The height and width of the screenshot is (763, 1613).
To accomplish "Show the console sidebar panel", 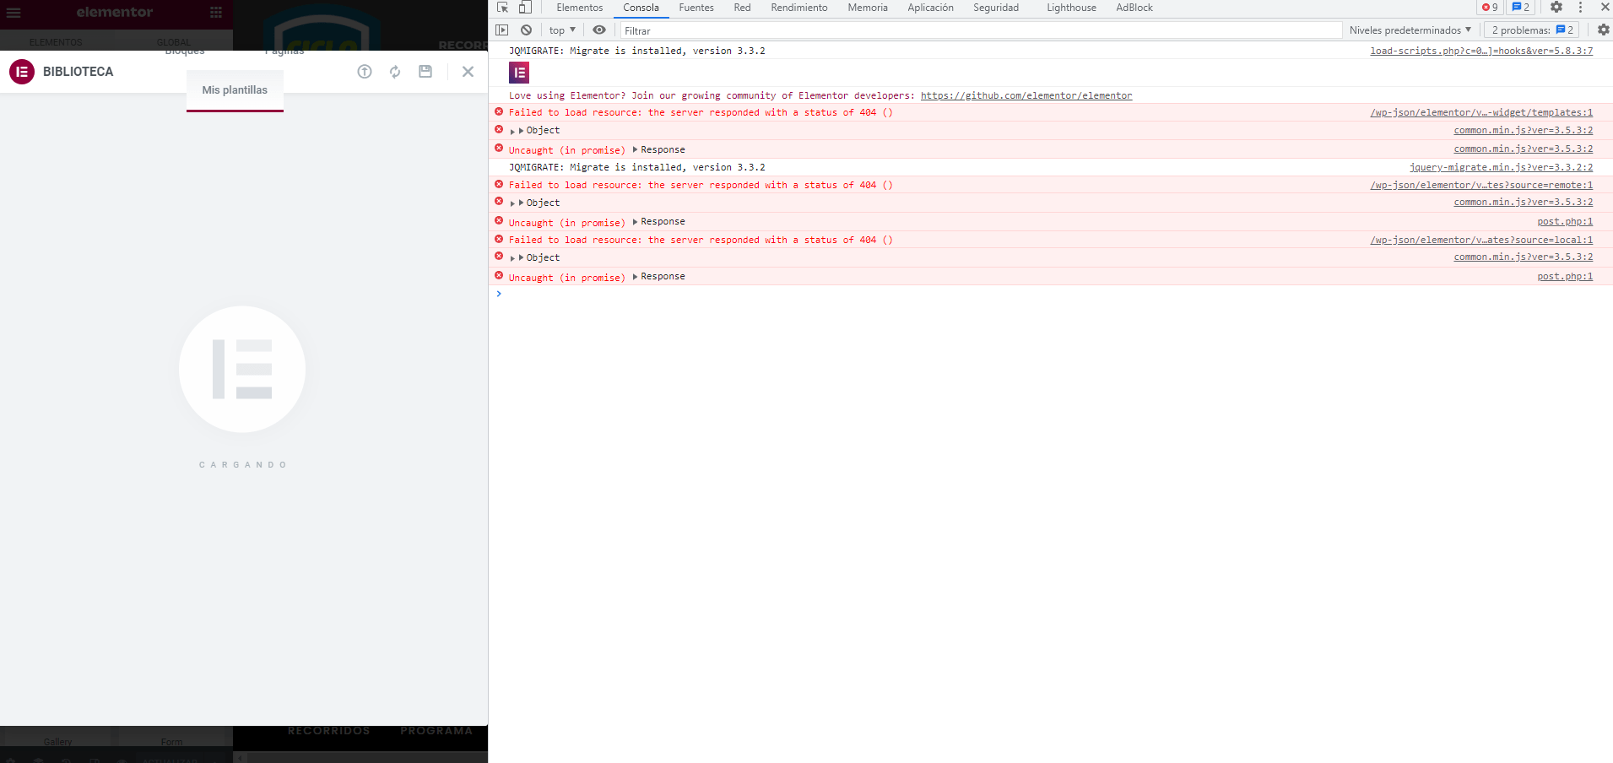I will tap(502, 30).
